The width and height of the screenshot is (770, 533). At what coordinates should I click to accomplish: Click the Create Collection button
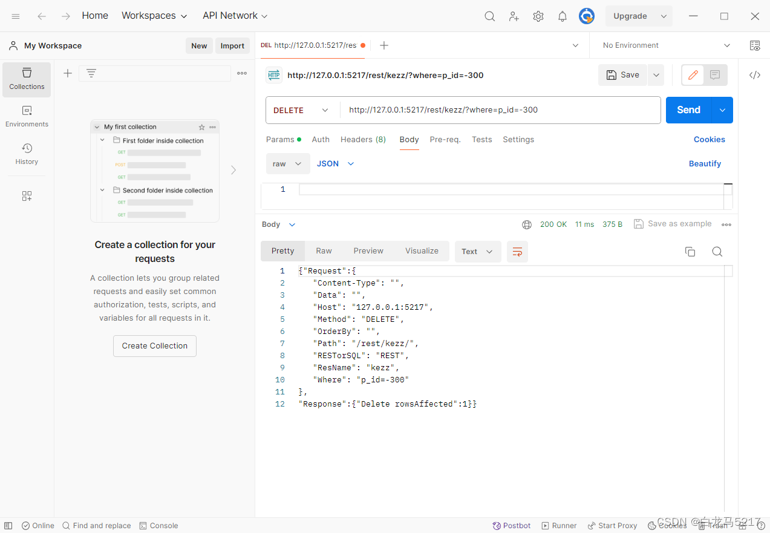[x=155, y=346]
